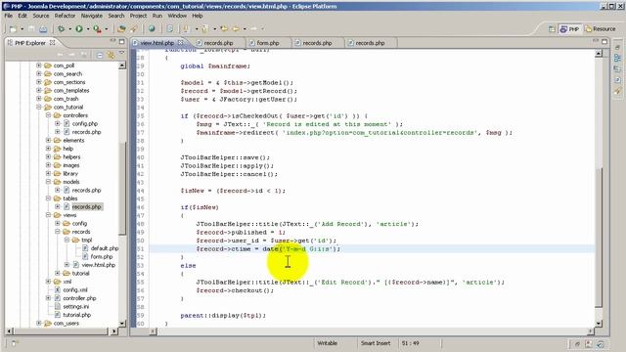Collapse the com_tutorial folder
This screenshot has height=352, width=626.
pyautogui.click(x=39, y=107)
